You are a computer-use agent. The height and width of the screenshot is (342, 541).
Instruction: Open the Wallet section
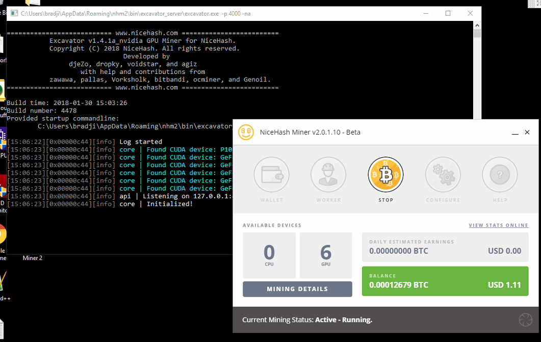(x=271, y=173)
